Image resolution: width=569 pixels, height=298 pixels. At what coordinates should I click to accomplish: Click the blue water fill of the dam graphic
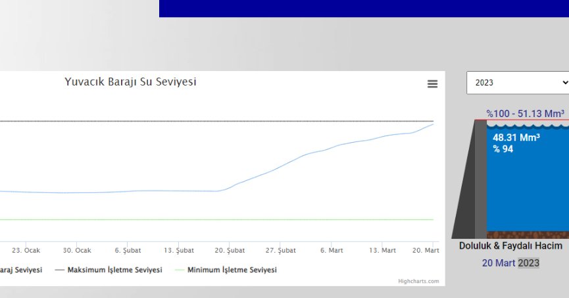pyautogui.click(x=526, y=191)
